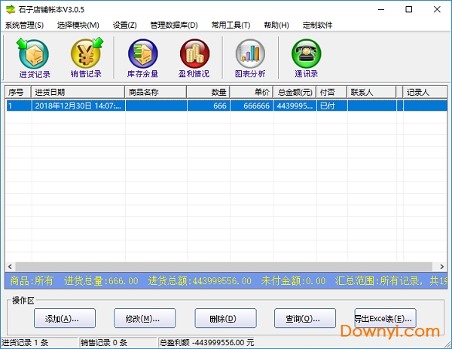Open the 定制软件 menu
452x349 pixels.
point(317,26)
